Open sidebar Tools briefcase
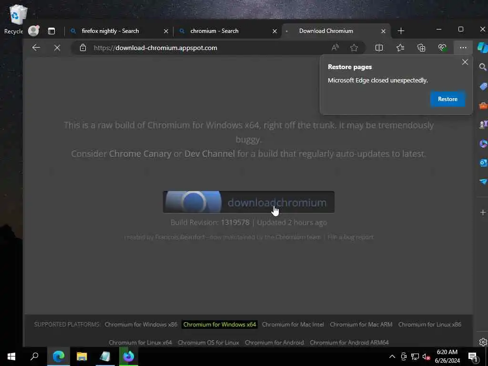Screen dimensions: 488x366 [x=483, y=106]
